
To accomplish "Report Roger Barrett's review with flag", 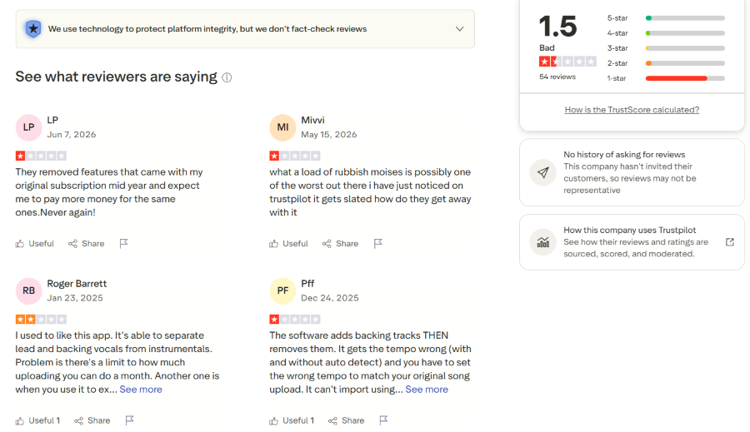I will [129, 420].
